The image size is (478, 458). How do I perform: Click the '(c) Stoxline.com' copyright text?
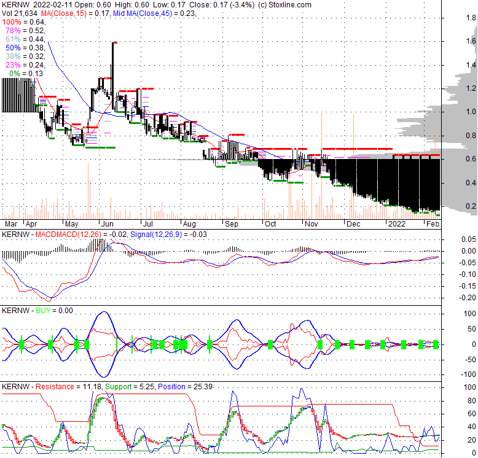[x=284, y=5]
